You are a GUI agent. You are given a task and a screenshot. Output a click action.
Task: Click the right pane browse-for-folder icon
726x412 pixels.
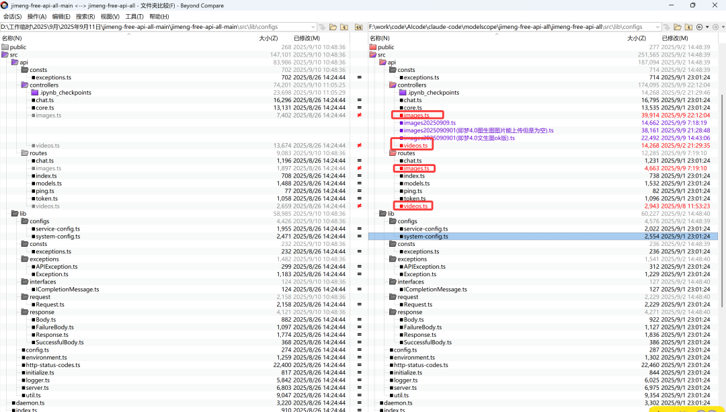tap(678, 28)
